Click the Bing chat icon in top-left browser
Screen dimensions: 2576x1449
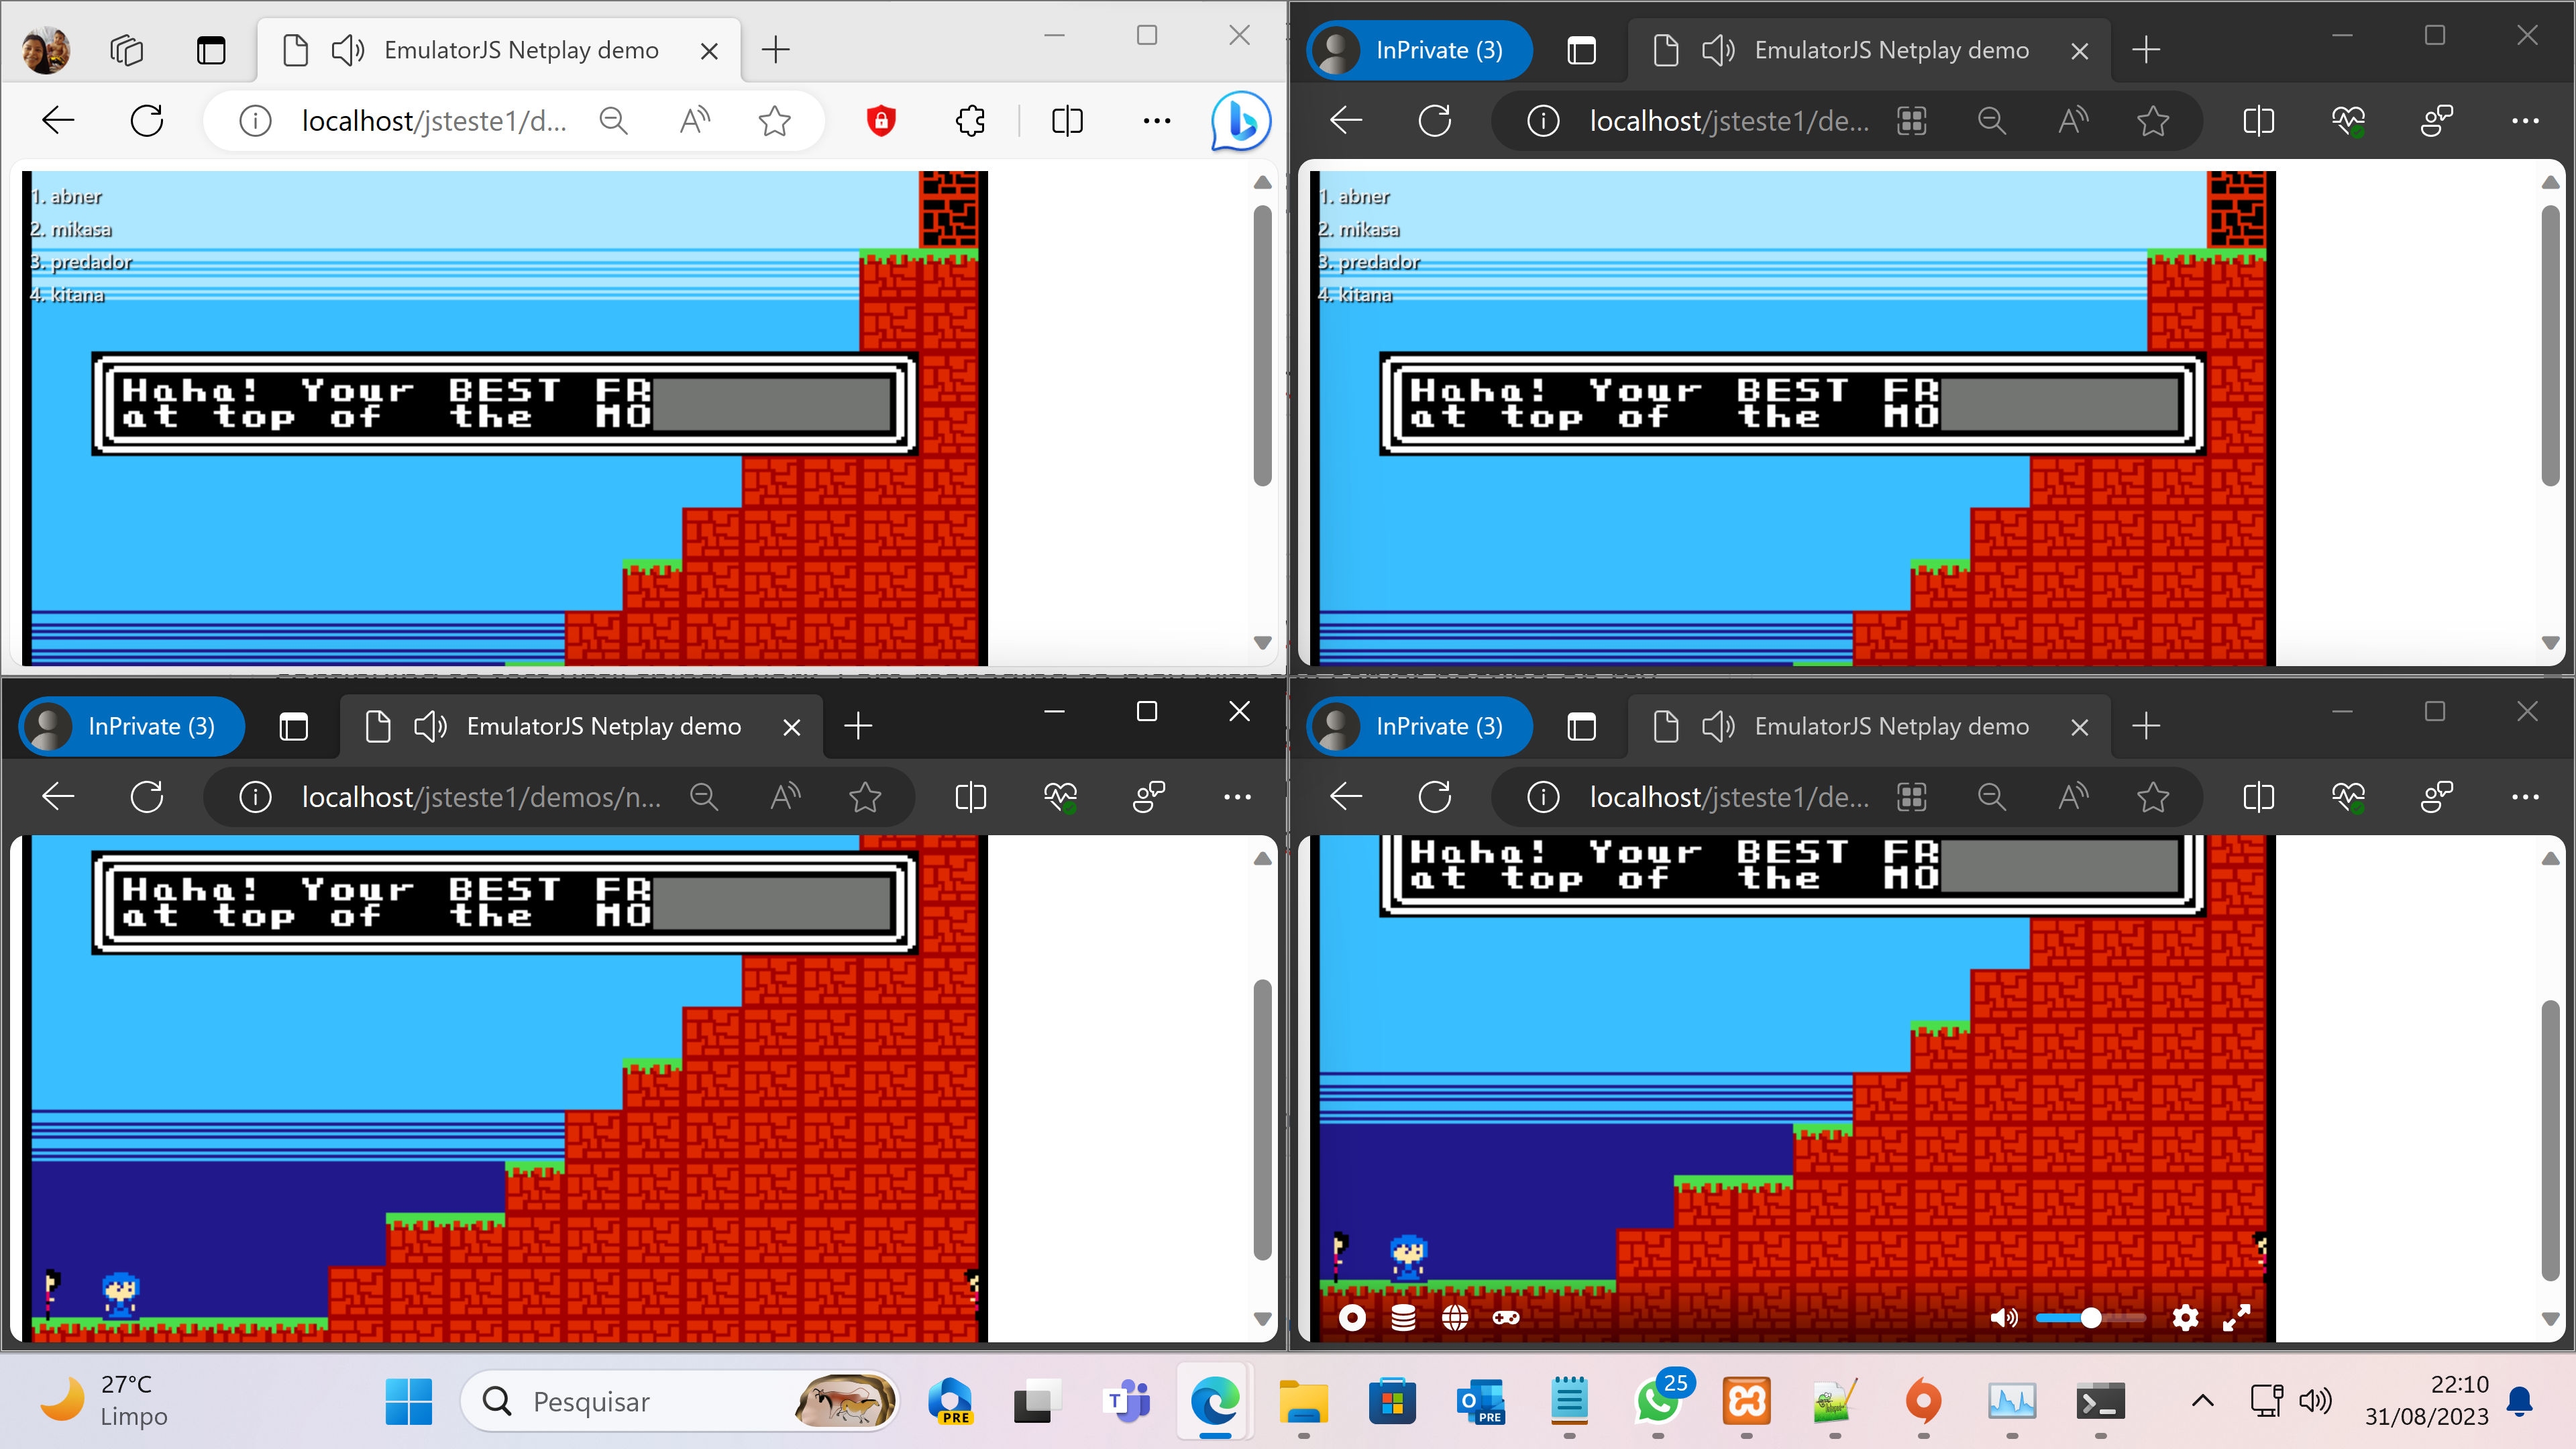coord(1240,121)
